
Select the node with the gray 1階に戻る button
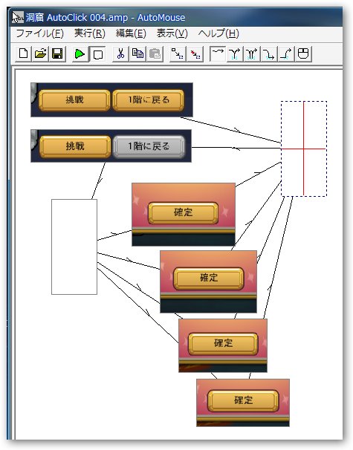pyautogui.click(x=111, y=146)
